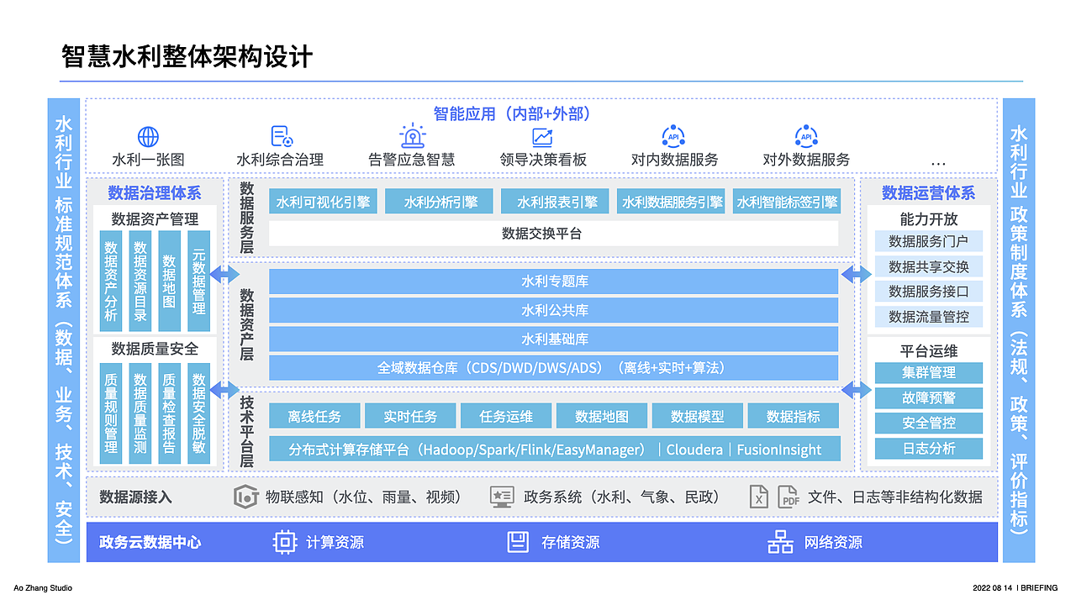Click the alarm siren icon above 告警应急智慧
The width and height of the screenshot is (1076, 605).
tap(413, 136)
